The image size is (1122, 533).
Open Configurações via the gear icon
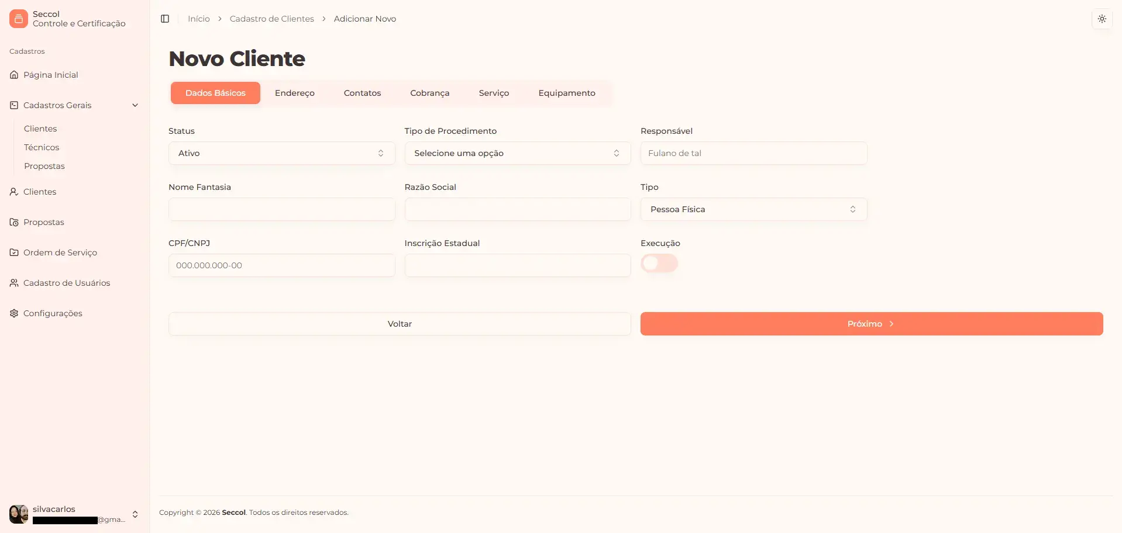point(13,313)
